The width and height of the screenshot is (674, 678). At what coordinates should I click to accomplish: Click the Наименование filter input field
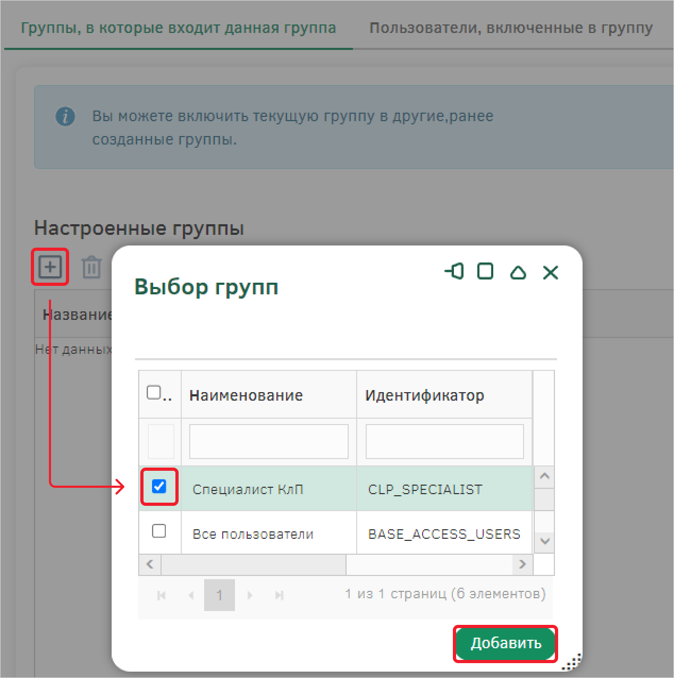(x=269, y=441)
